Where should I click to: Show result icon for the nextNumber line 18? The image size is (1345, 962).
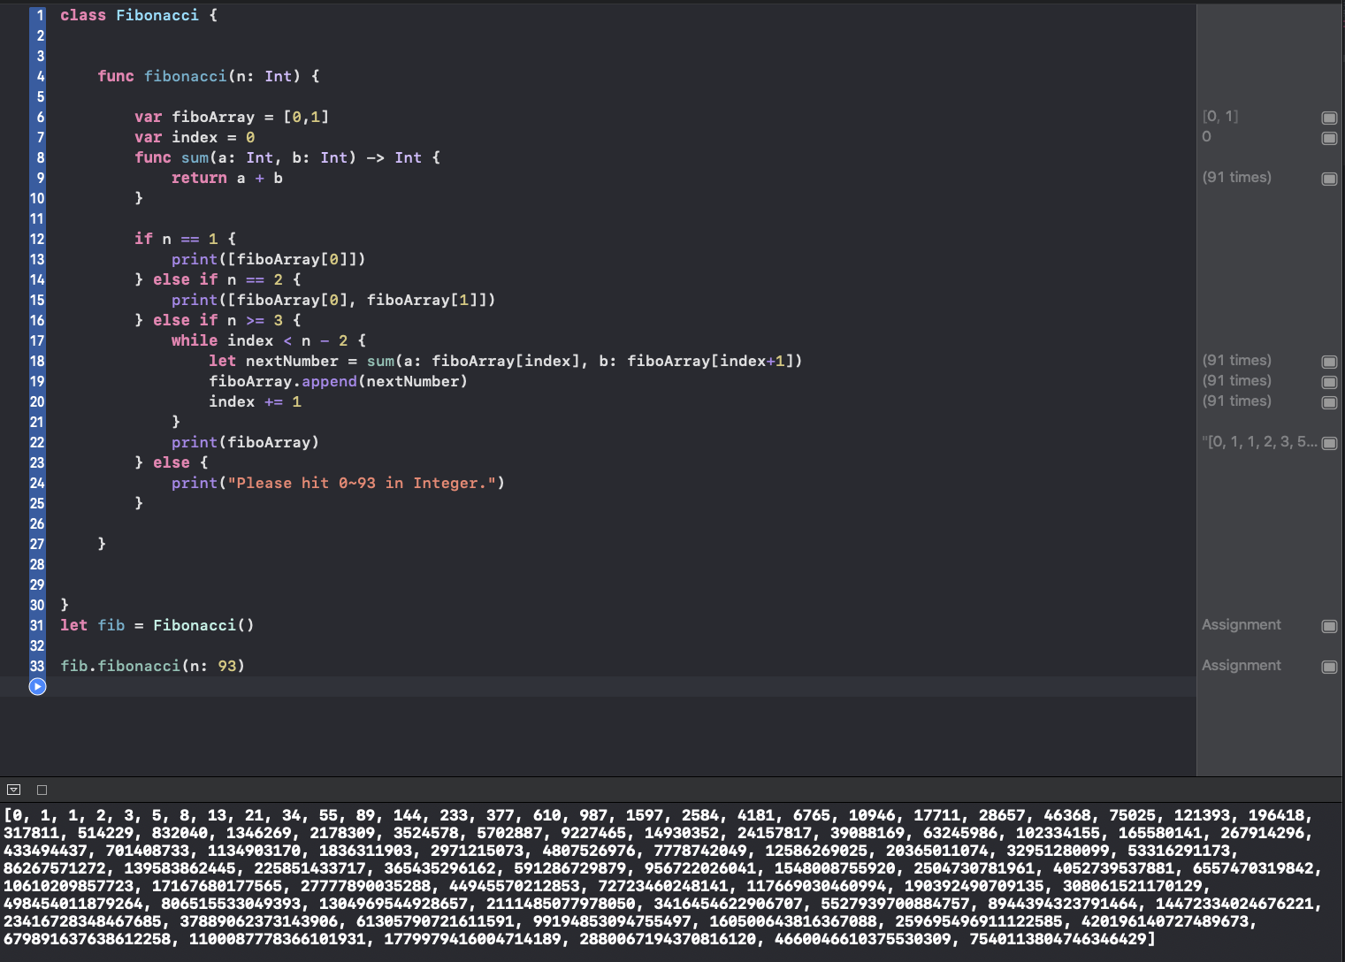point(1329,362)
